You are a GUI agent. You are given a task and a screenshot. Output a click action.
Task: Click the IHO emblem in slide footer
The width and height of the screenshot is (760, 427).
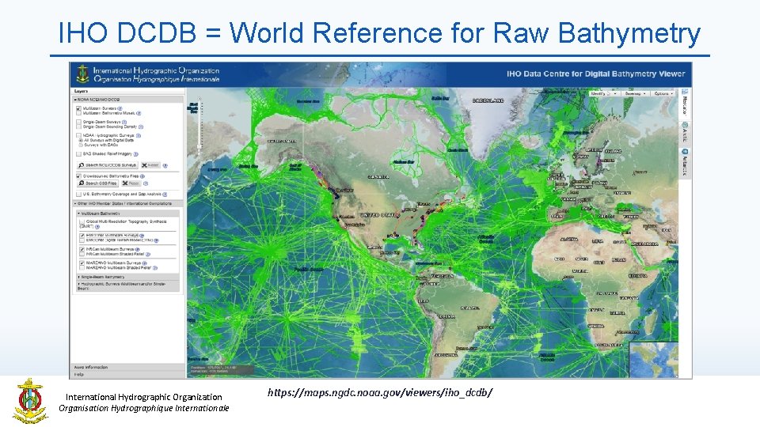pyautogui.click(x=30, y=401)
